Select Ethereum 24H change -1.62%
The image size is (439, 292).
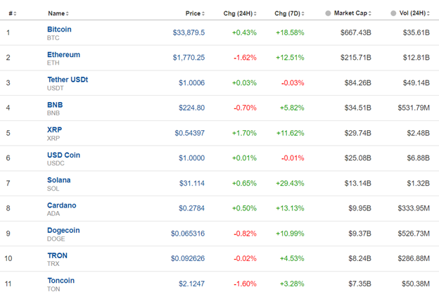point(245,58)
